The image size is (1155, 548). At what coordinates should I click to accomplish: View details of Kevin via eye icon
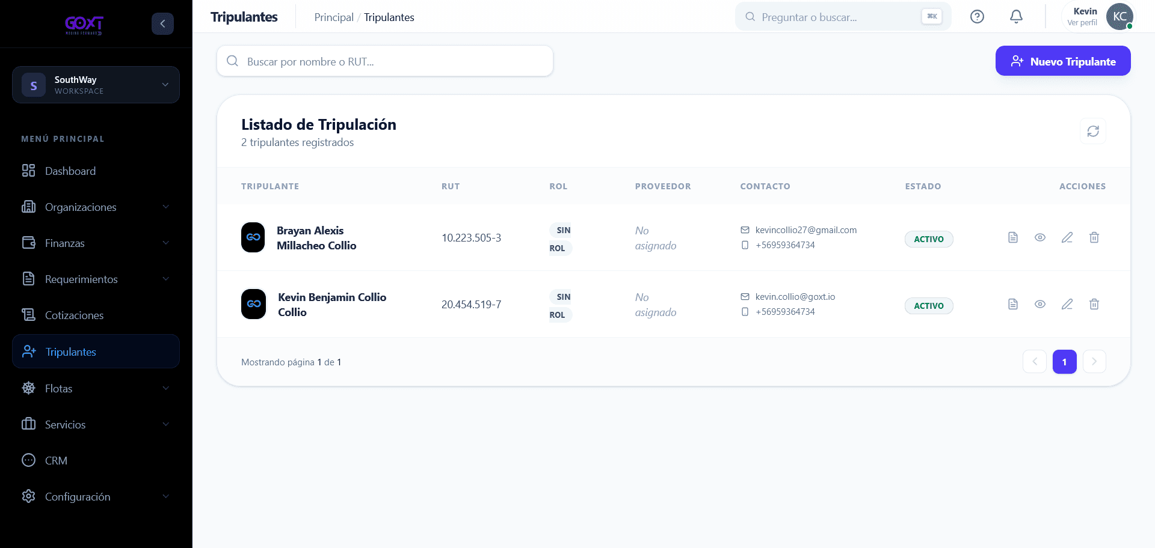click(x=1040, y=304)
